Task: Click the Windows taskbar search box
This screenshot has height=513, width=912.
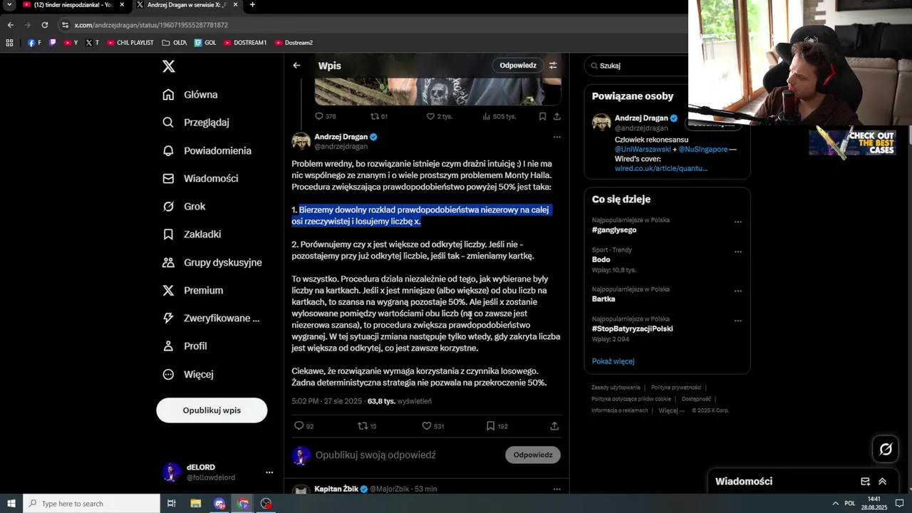Action: pyautogui.click(x=92, y=504)
